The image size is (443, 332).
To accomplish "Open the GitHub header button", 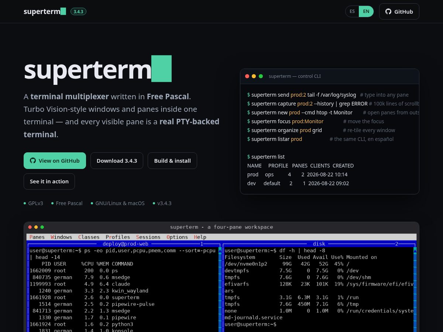I will tap(399, 11).
